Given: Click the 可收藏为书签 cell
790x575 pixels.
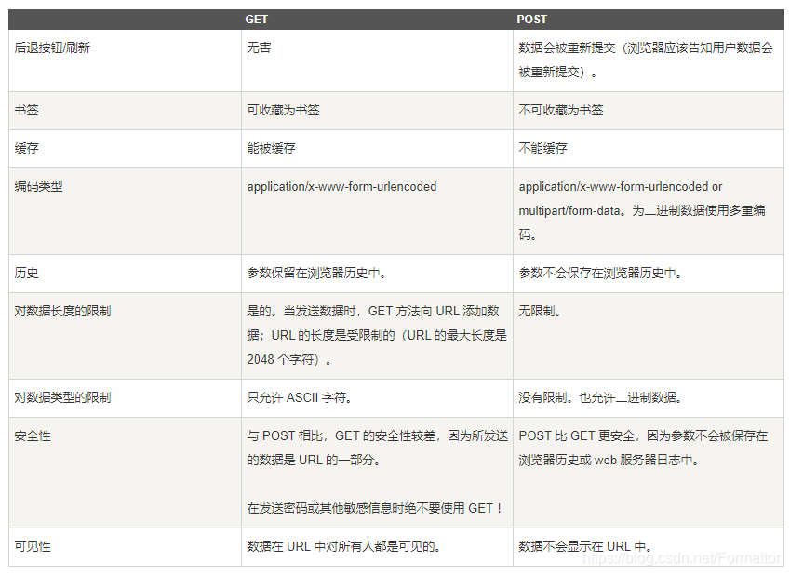Looking at the screenshot, I should pyautogui.click(x=283, y=110).
